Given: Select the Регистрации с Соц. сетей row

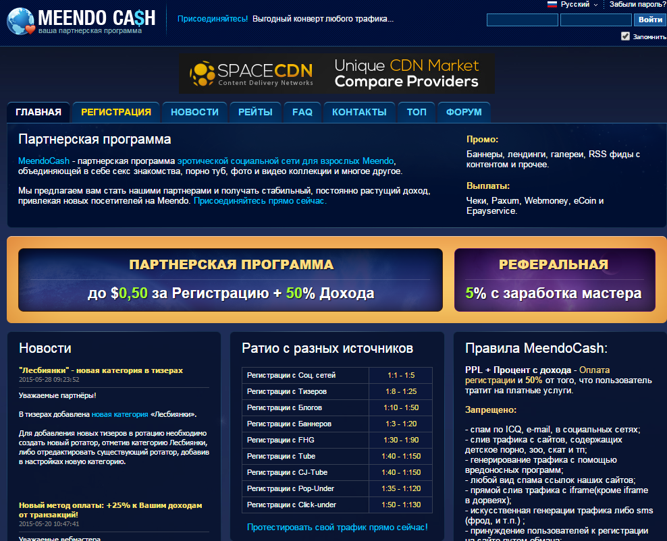Looking at the screenshot, I should click(337, 375).
